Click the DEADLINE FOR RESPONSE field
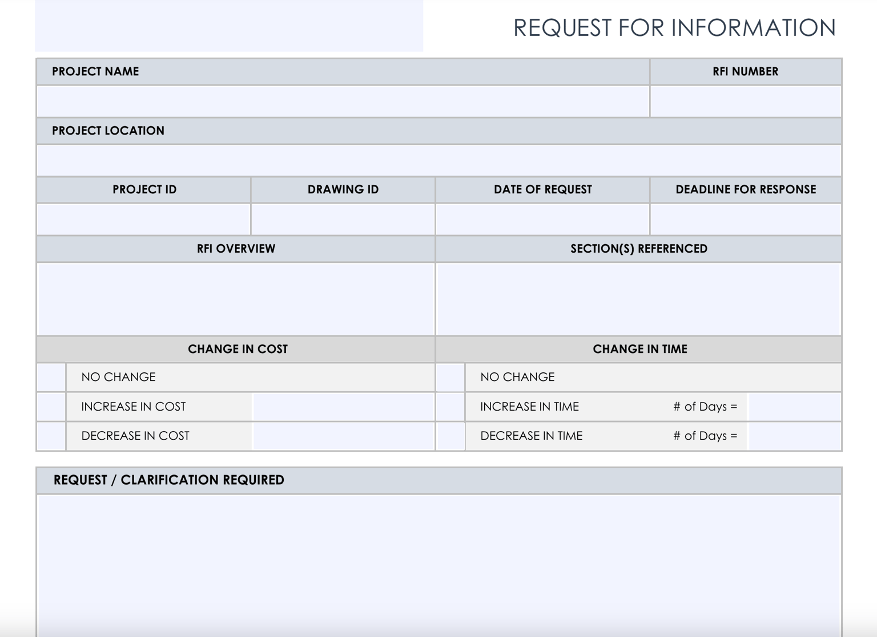 tap(745, 219)
